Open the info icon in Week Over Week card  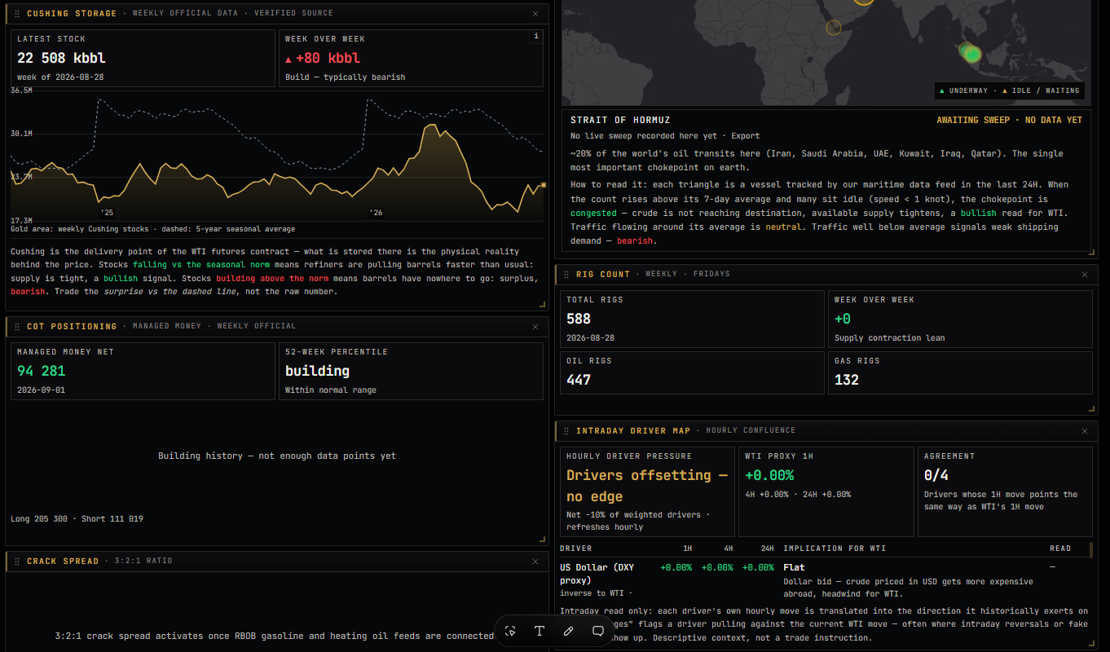click(x=535, y=36)
